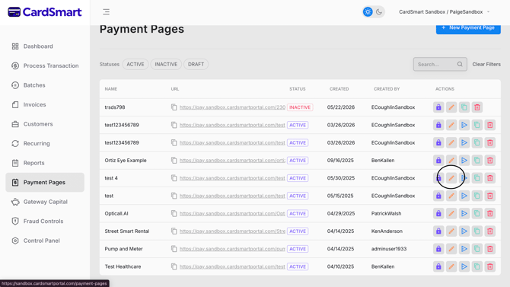The image size is (510, 287).
Task: Open the Customers section
Action: 45,124
